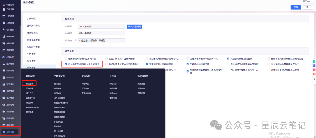Screen dimensions: 316x138
Task: Select 基础资料参数 tab
Action: point(33,26)
